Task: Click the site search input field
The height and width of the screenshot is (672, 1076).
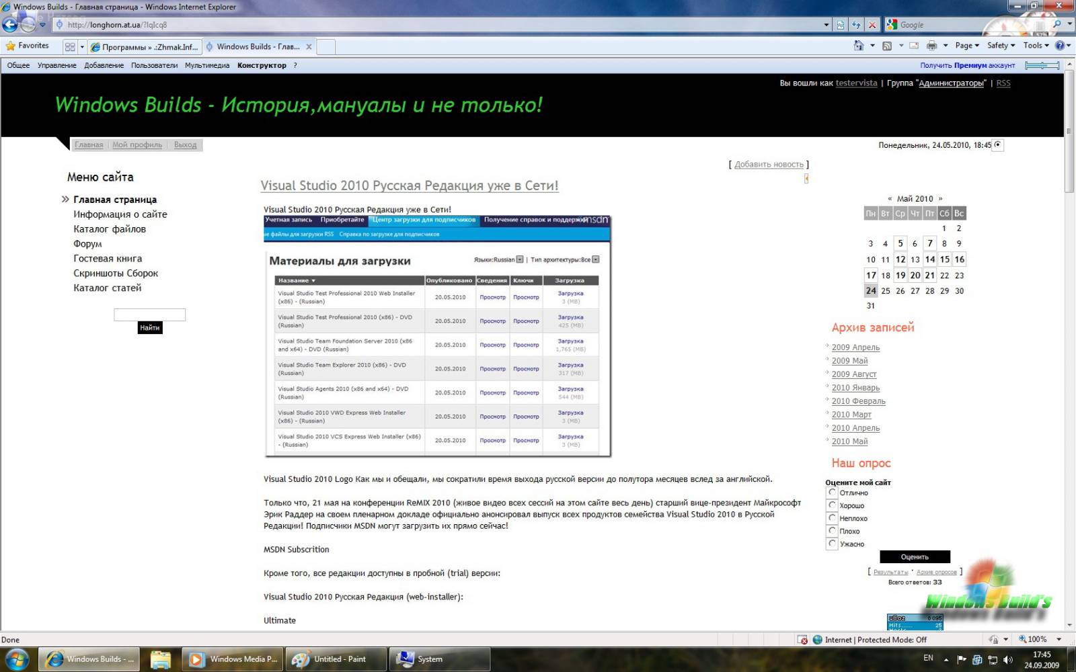Action: click(x=149, y=314)
